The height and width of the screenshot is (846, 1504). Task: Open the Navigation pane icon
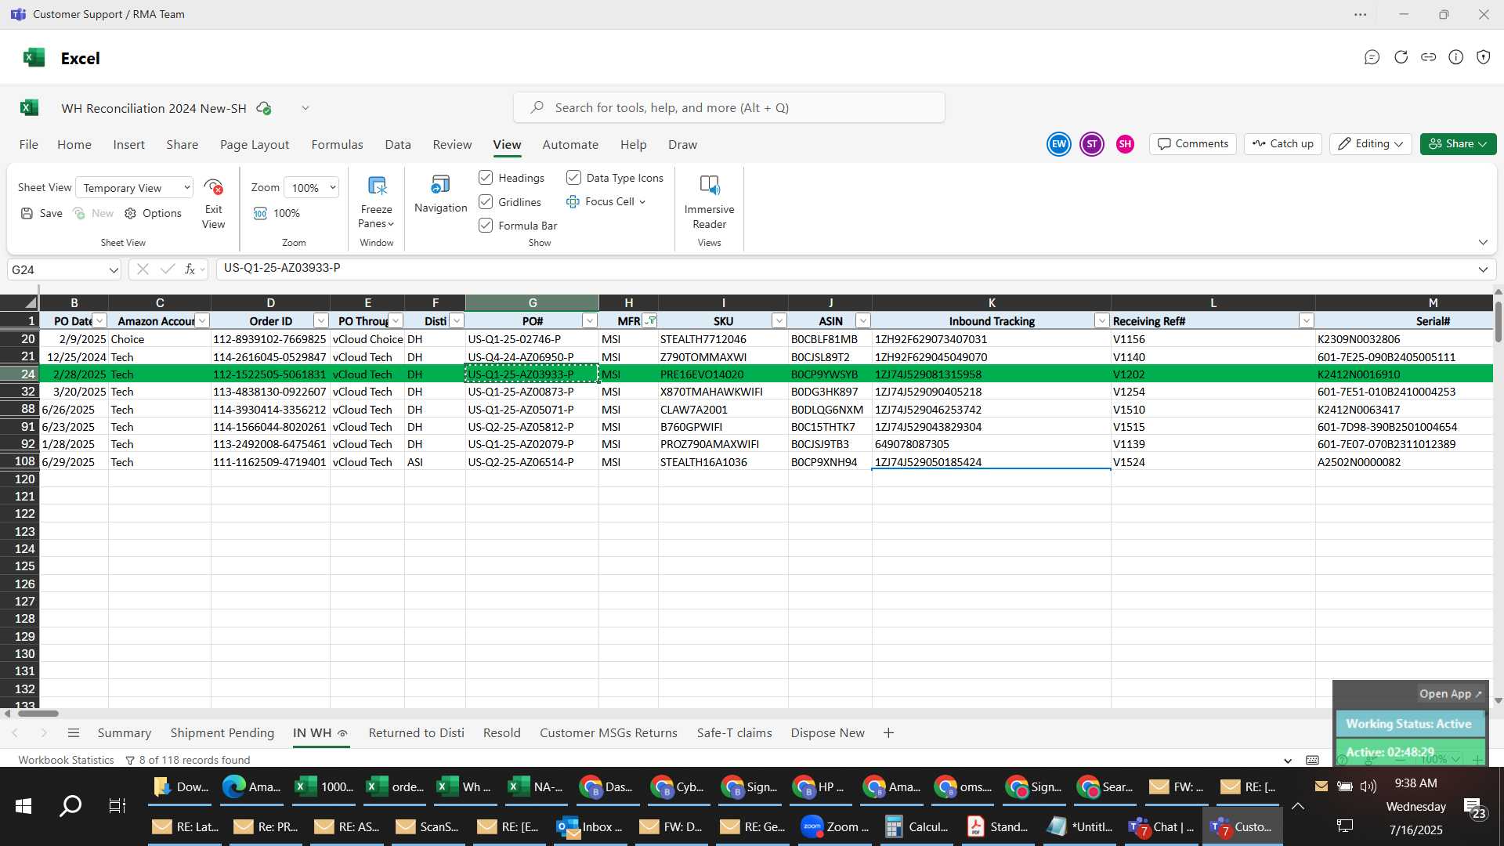tap(440, 185)
